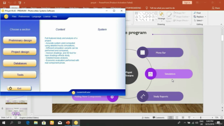224x126 pixels.
Task: Select the Text Box shape in Drawing gallery
Action: (136, 13)
